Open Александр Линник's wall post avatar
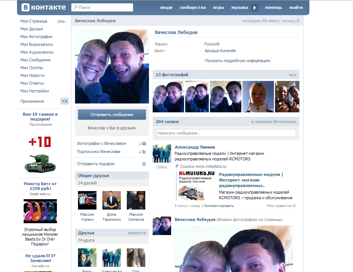 (162, 153)
